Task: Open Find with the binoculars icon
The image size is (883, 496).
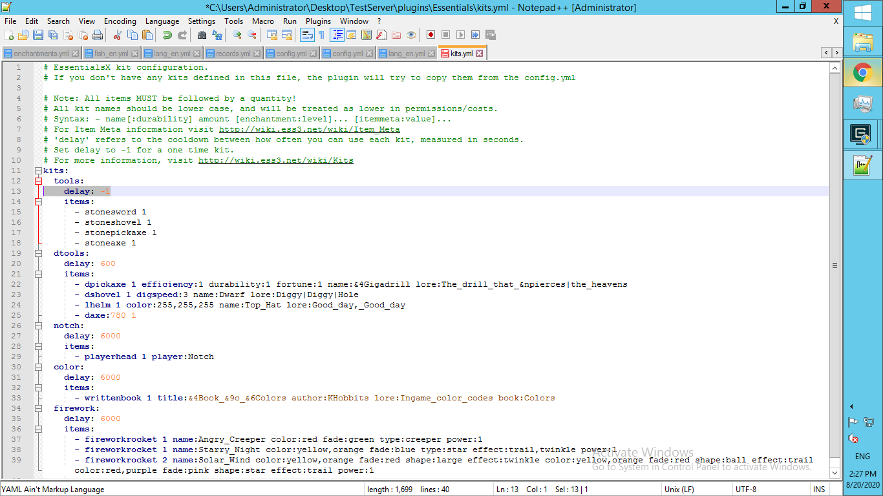Action: [202, 35]
